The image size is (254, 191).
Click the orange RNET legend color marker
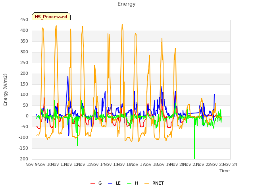[x=146, y=184]
